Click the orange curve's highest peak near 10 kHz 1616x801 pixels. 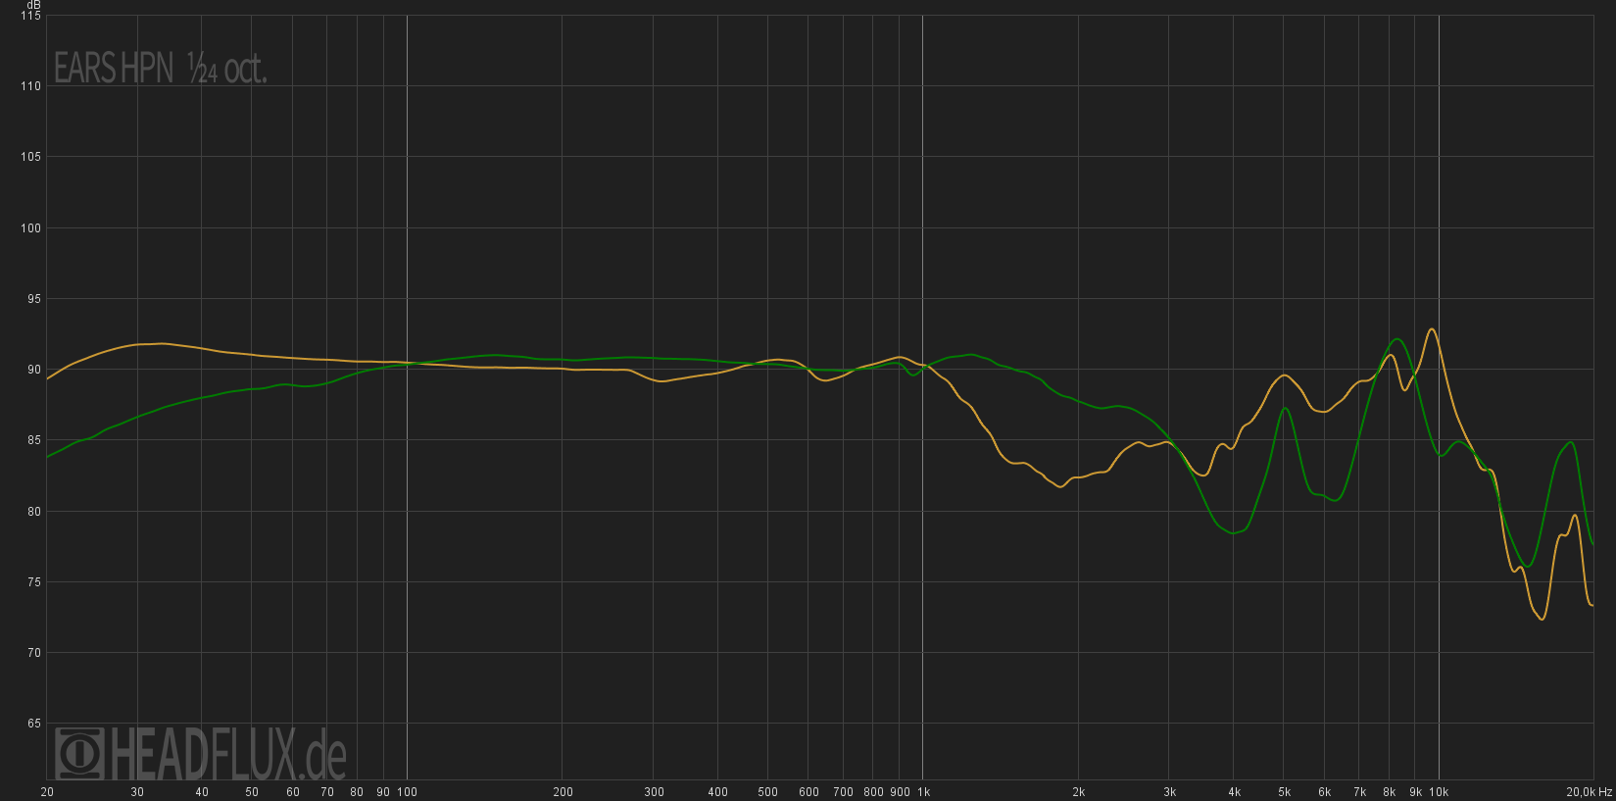click(x=1432, y=329)
